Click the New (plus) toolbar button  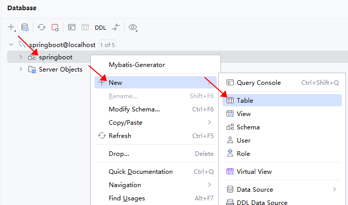(x=11, y=27)
